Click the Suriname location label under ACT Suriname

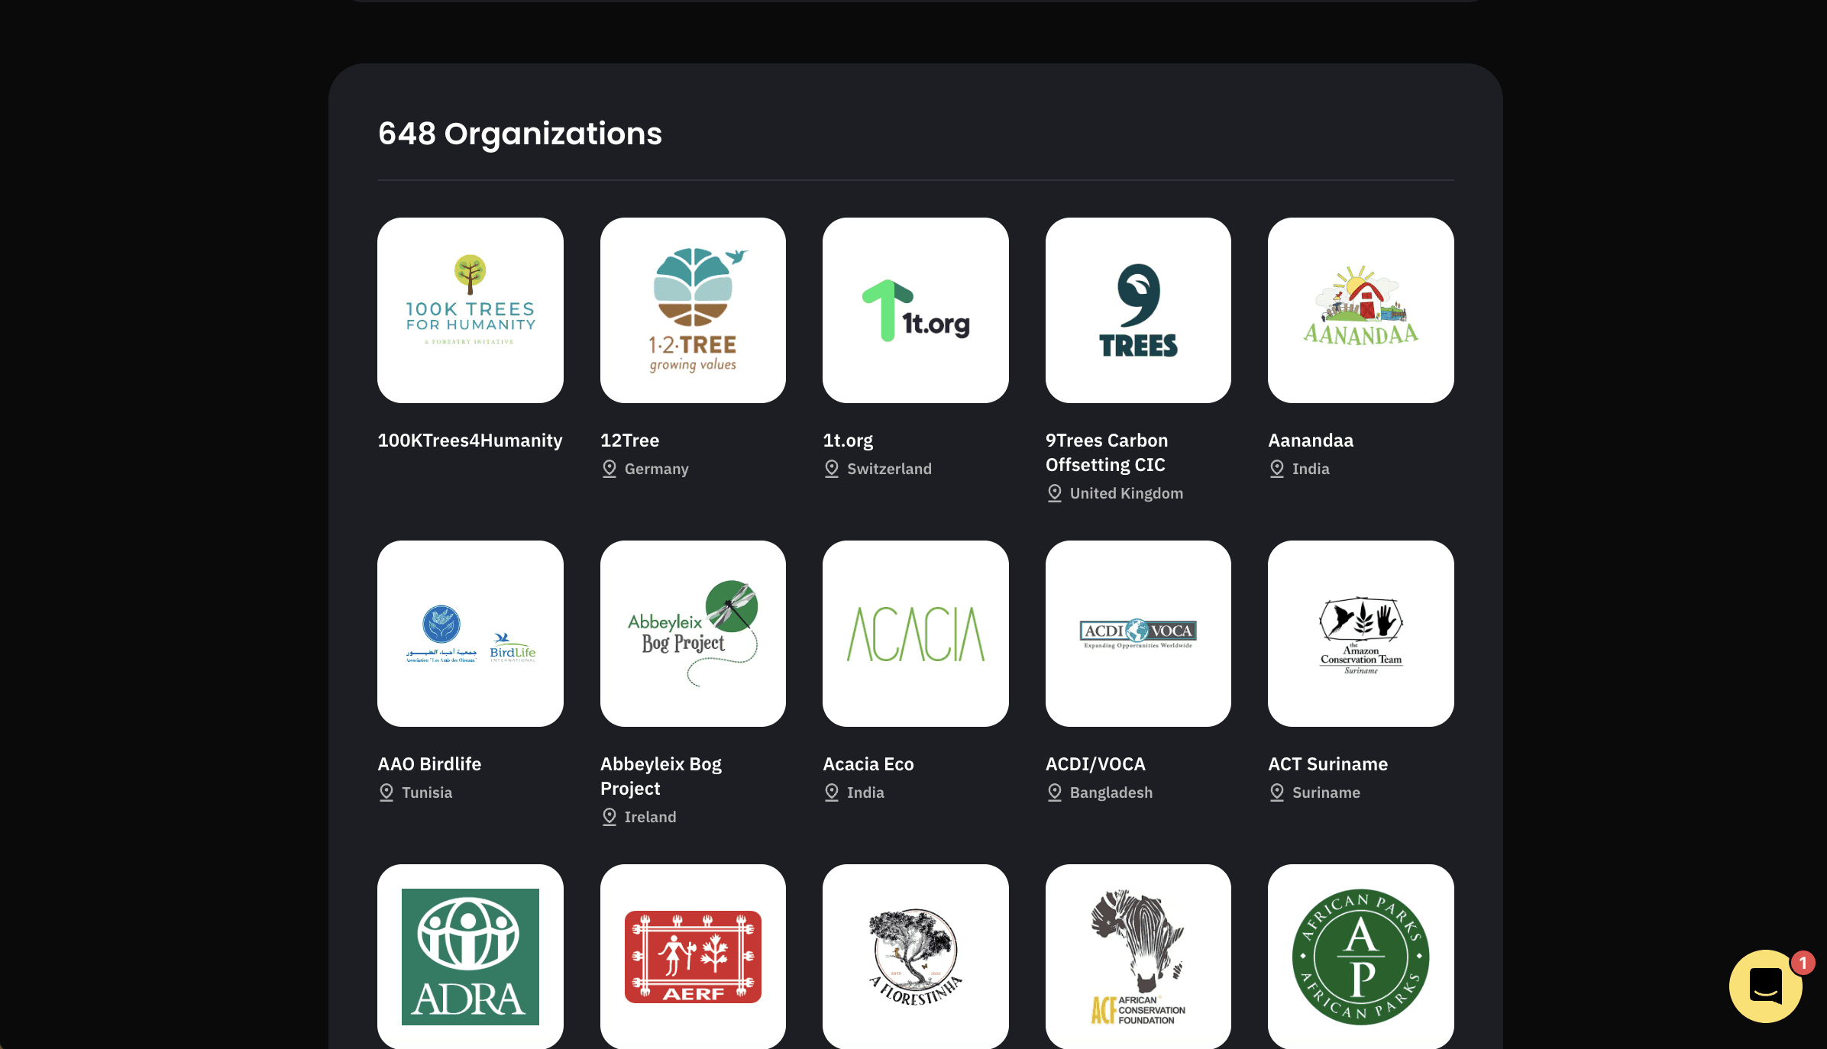pyautogui.click(x=1326, y=792)
